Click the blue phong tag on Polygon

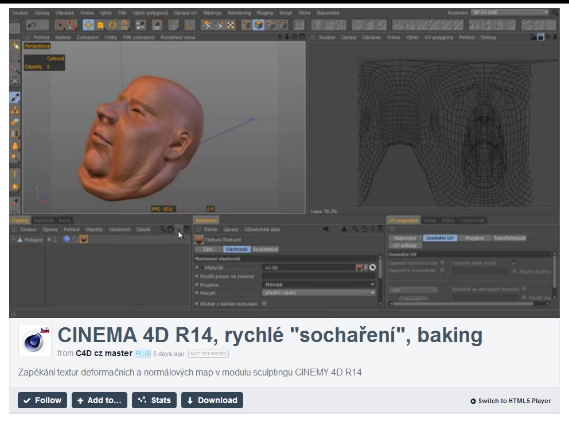click(x=67, y=239)
